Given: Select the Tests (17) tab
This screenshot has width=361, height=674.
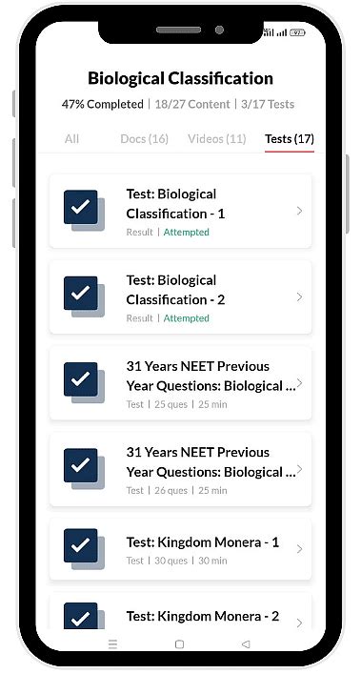Looking at the screenshot, I should coord(290,139).
